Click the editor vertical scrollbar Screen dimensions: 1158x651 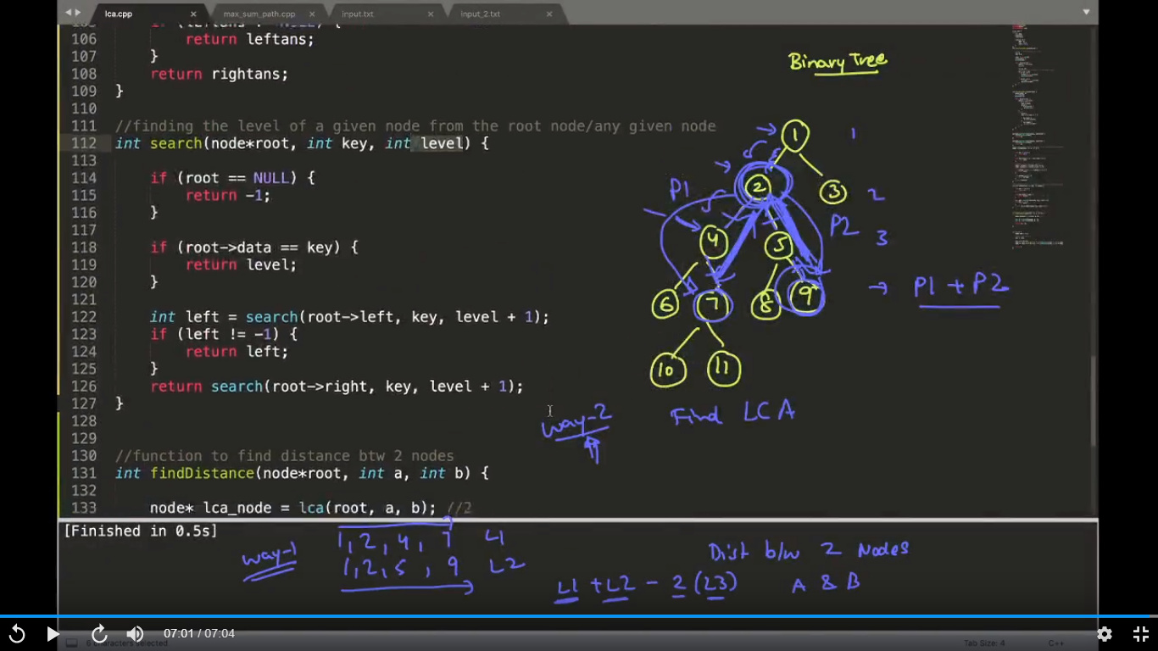[x=1093, y=398]
